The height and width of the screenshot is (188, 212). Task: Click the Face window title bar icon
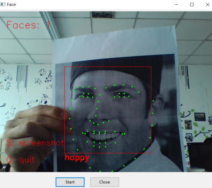(x=3, y=5)
